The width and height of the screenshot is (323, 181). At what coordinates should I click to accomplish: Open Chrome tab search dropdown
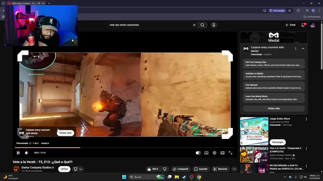coord(3,4)
